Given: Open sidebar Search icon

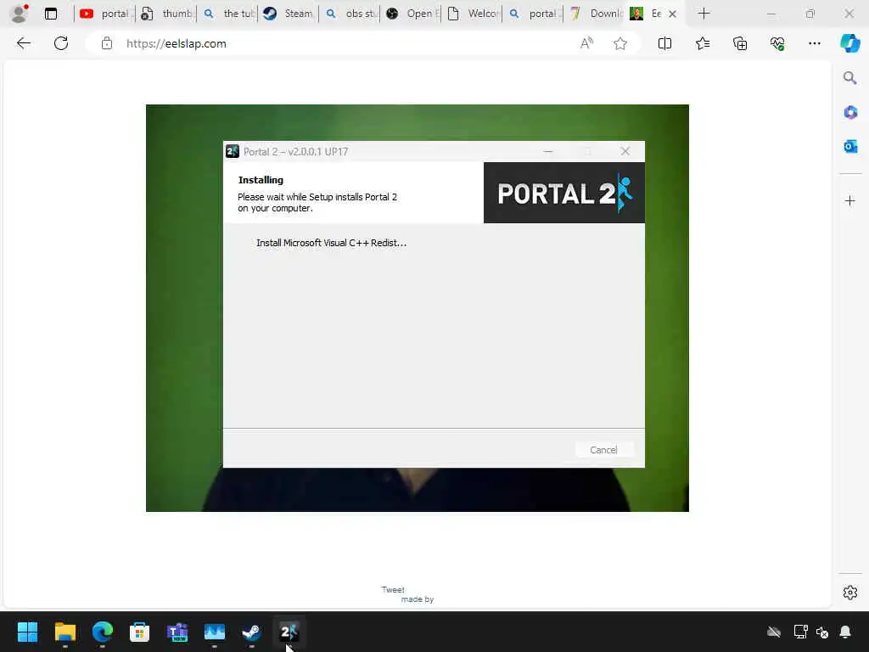Looking at the screenshot, I should [x=849, y=77].
